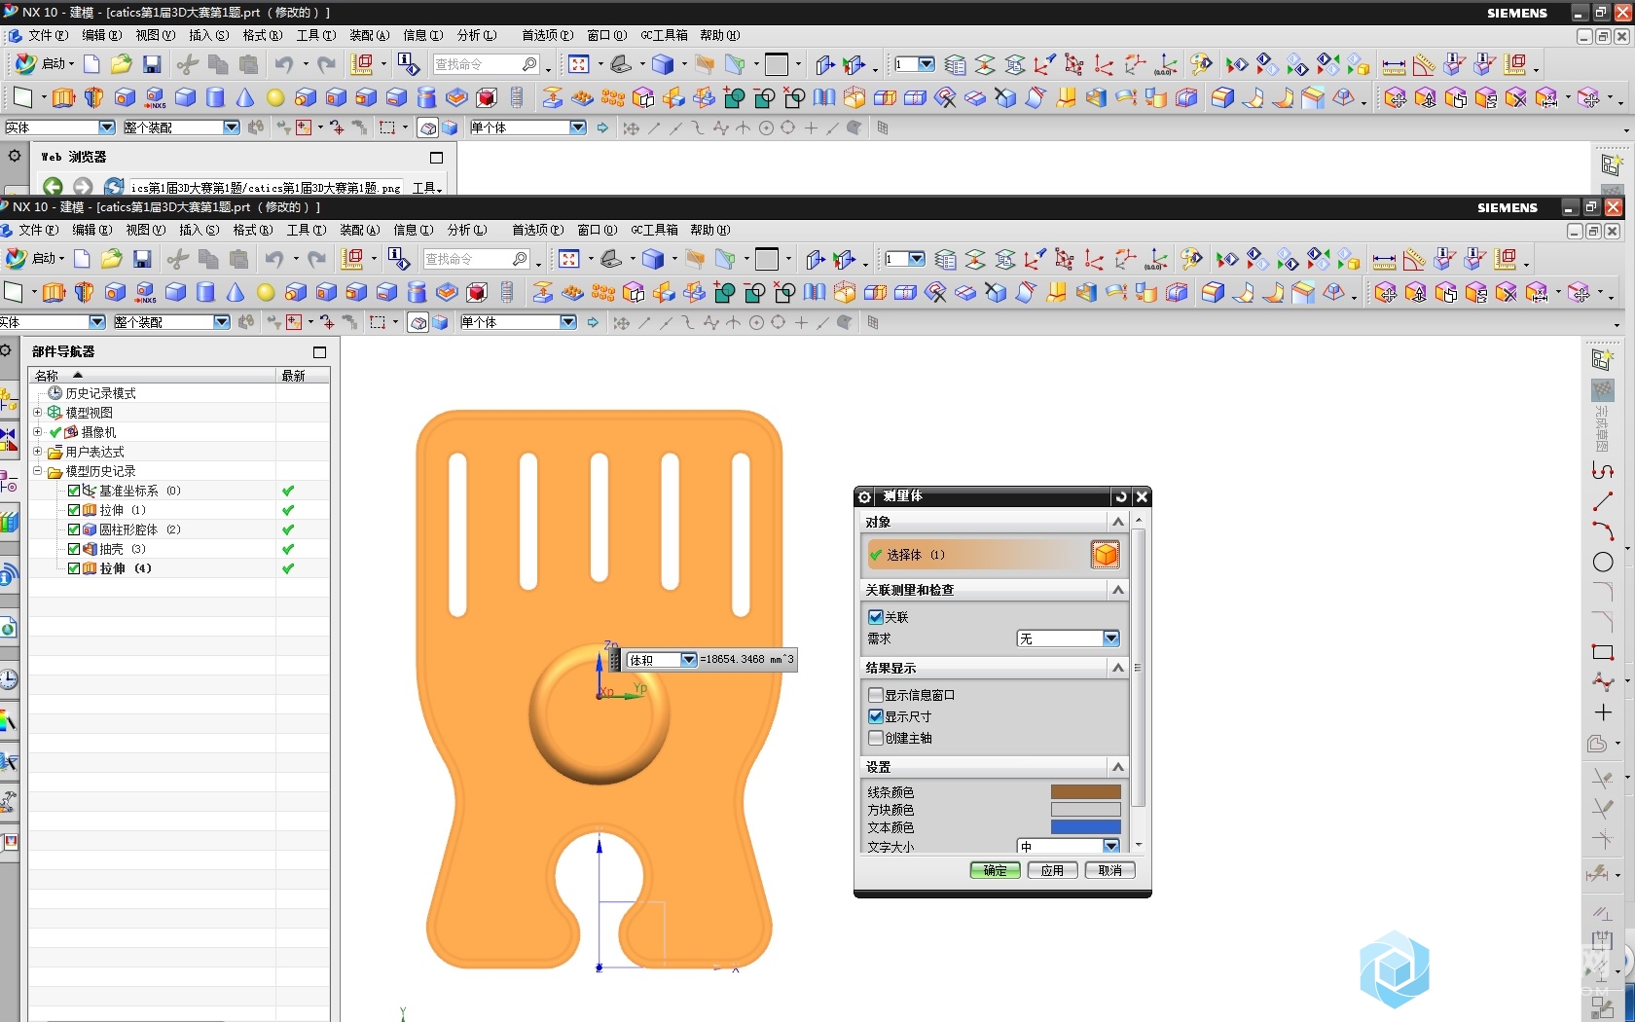Click the Undo arrow in the front NX window
Image resolution: width=1635 pixels, height=1022 pixels.
click(274, 259)
